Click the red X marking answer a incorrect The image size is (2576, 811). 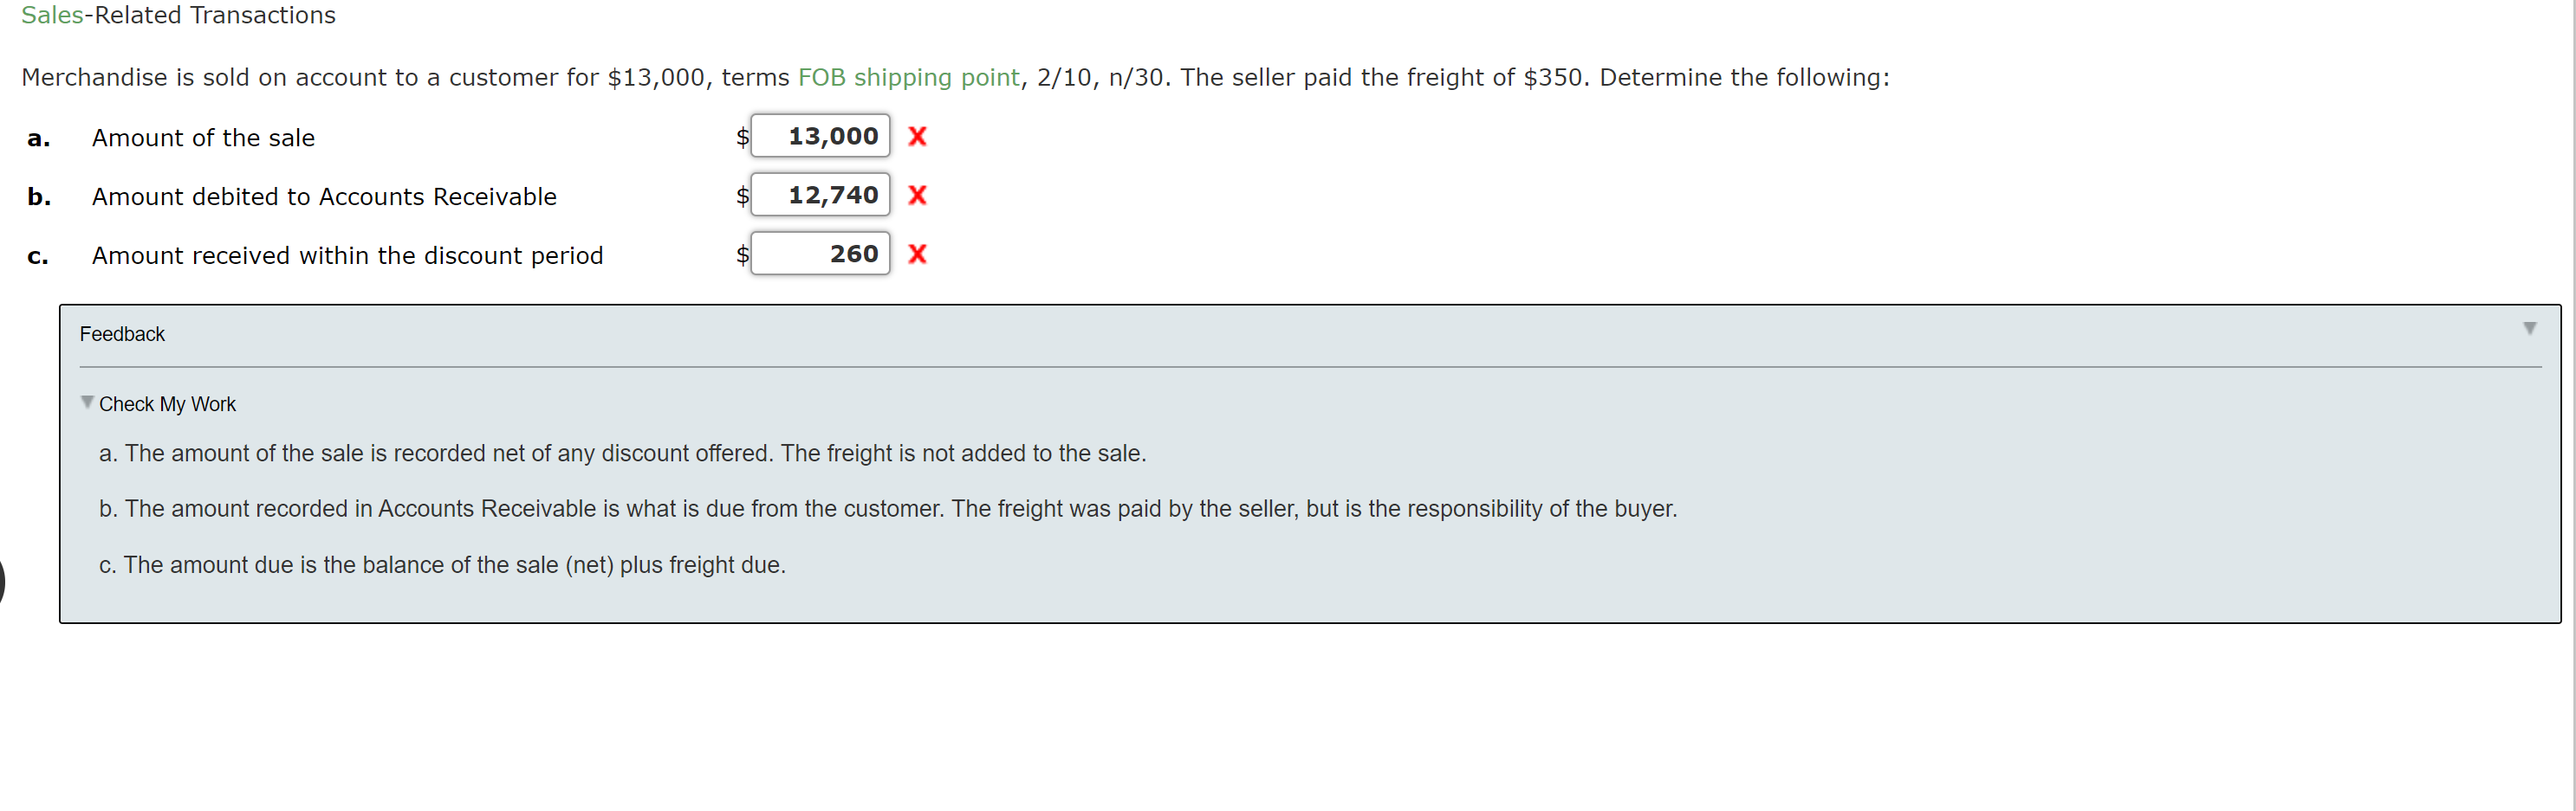coord(918,138)
